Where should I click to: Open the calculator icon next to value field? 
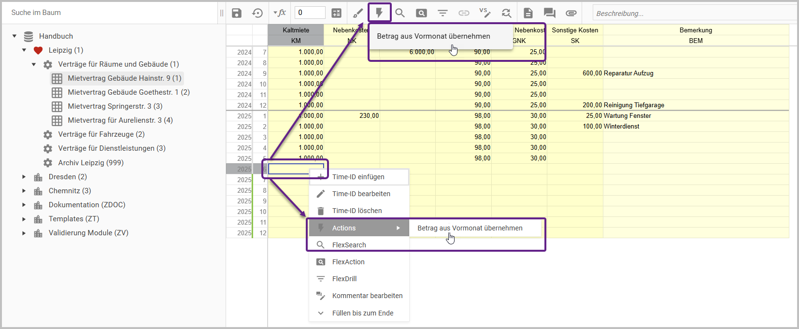pyautogui.click(x=336, y=13)
